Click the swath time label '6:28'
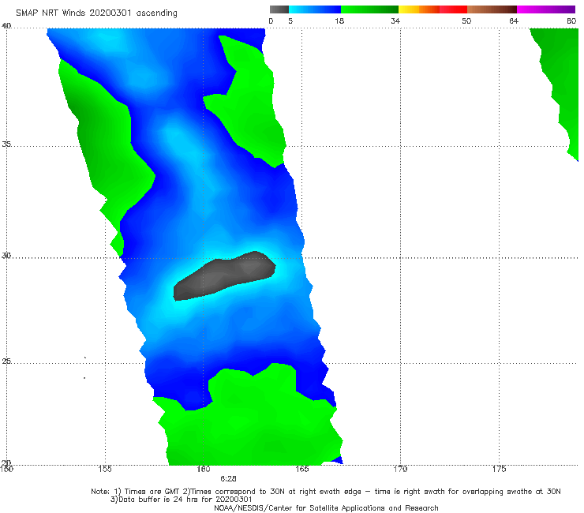The image size is (584, 513). click(228, 479)
